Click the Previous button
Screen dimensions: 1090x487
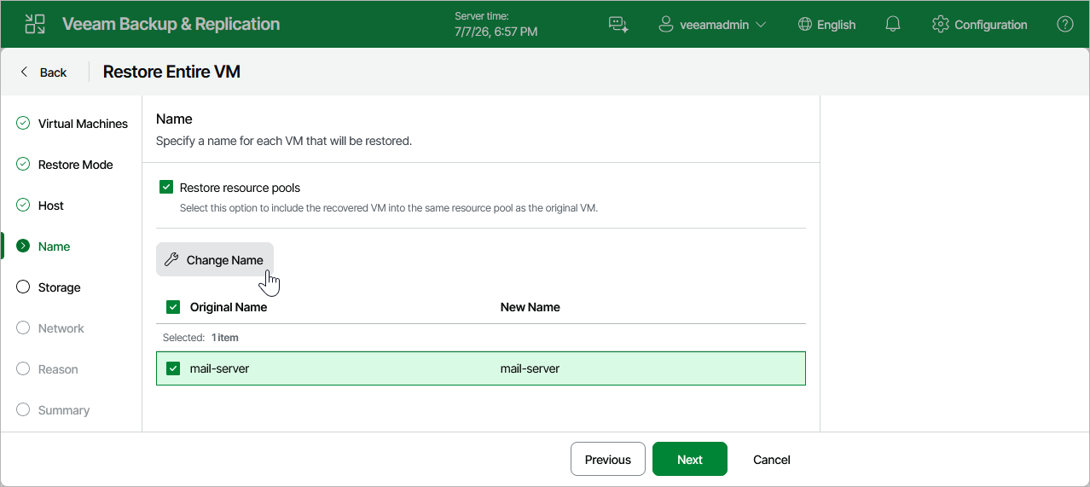(607, 459)
